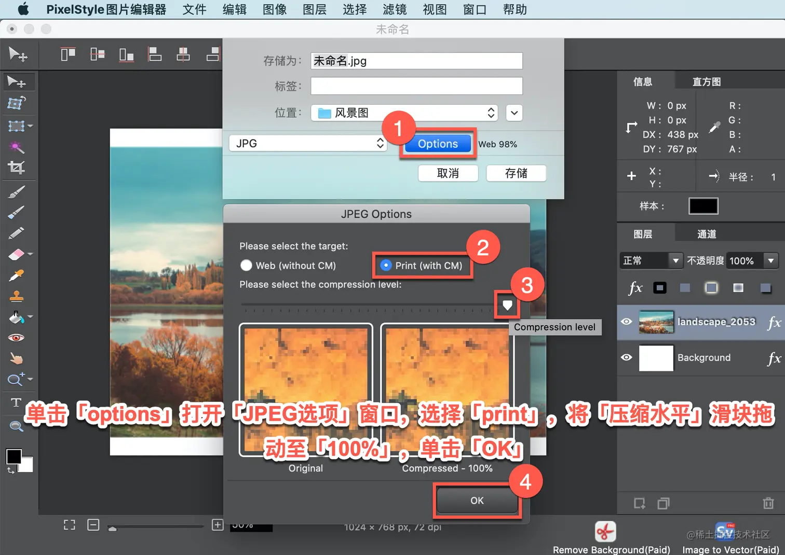Select the clone Stamp tool
785x555 pixels.
16,296
